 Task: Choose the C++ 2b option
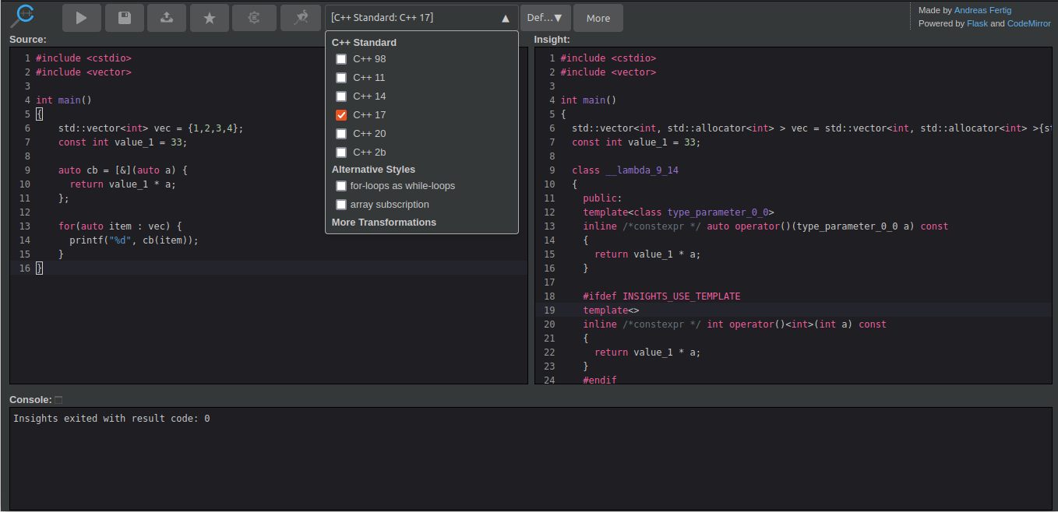pyautogui.click(x=341, y=153)
